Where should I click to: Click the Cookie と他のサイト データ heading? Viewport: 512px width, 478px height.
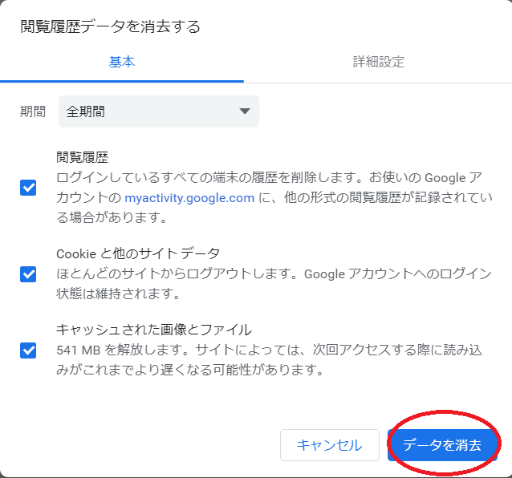(138, 253)
